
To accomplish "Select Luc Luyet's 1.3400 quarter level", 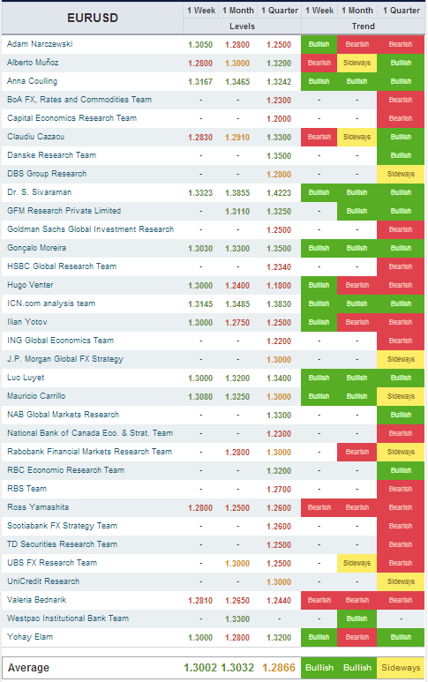I will coord(279,378).
